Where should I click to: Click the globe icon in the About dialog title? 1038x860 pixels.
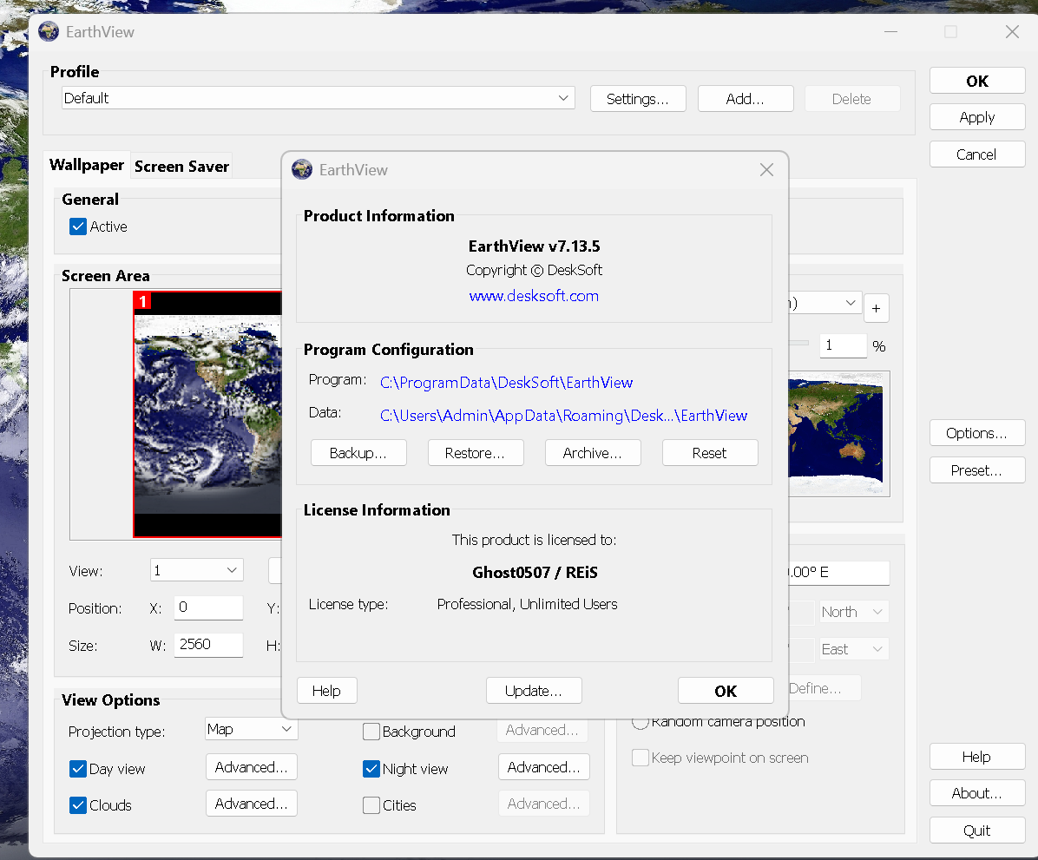click(x=302, y=169)
